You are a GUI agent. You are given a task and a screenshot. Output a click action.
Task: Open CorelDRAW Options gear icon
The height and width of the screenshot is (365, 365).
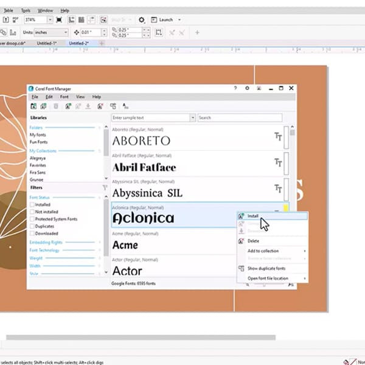pos(142,20)
